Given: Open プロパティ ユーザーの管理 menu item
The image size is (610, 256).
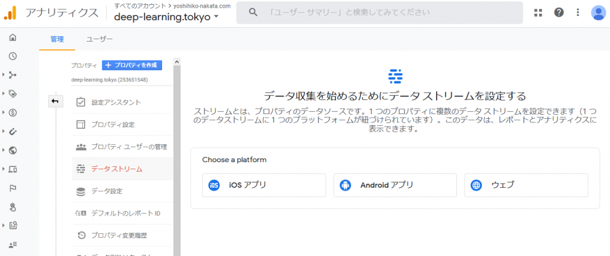Looking at the screenshot, I should [x=122, y=147].
